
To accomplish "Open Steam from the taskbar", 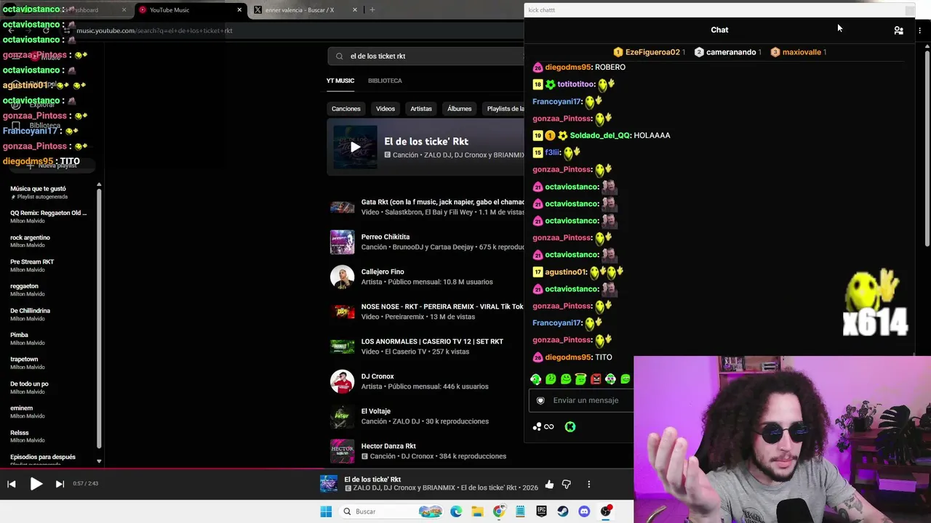I will click(x=563, y=511).
